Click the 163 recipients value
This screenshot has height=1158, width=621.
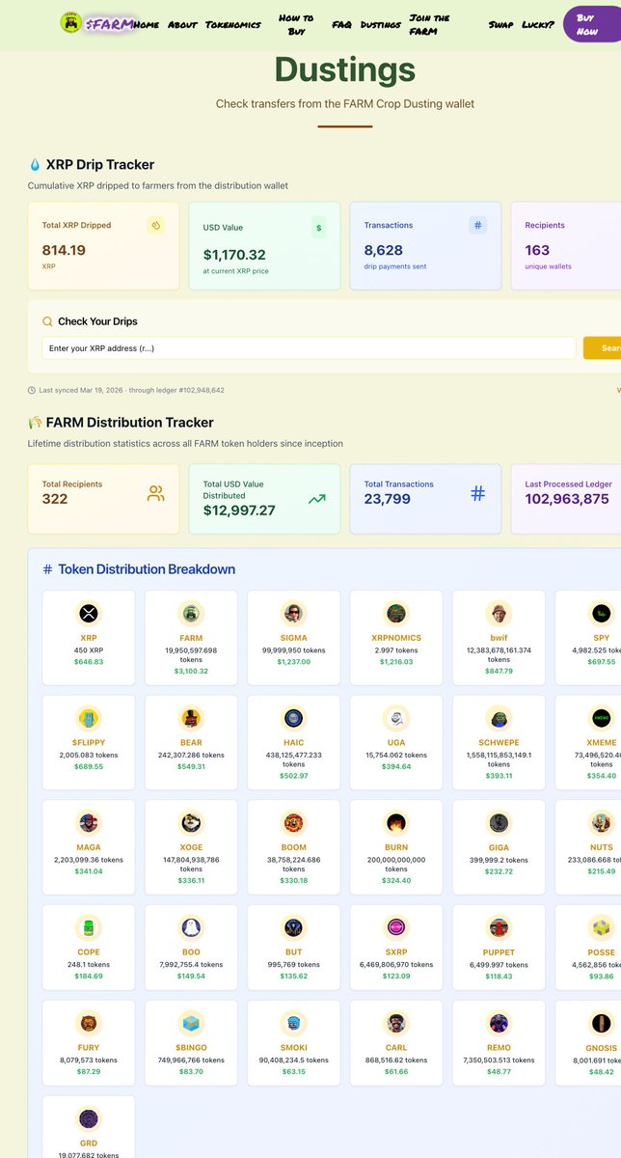pyautogui.click(x=537, y=250)
